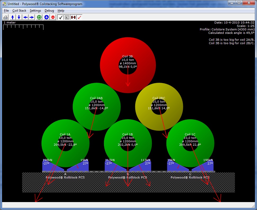Click the 'Scale: 1:25' text
The image size is (257, 210).
(x=246, y=26)
